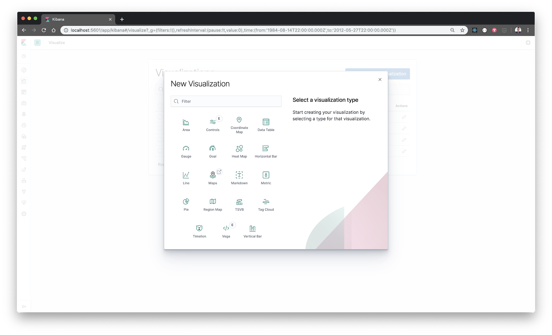
Task: Focus the visualization type Filter field
Action: (x=226, y=101)
